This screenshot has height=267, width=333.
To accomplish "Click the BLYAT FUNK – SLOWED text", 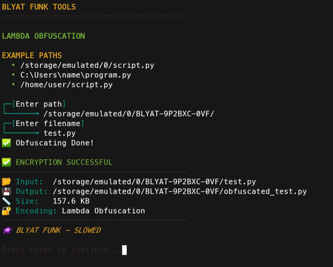I will [59, 230].
